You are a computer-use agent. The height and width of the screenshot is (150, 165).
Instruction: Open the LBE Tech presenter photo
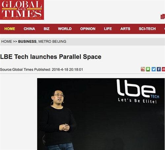pos(101,114)
